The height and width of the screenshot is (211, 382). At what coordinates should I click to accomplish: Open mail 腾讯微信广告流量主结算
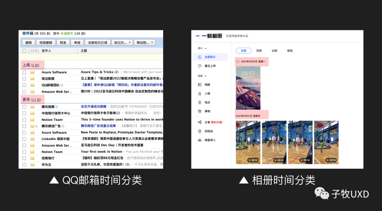pos(98,126)
